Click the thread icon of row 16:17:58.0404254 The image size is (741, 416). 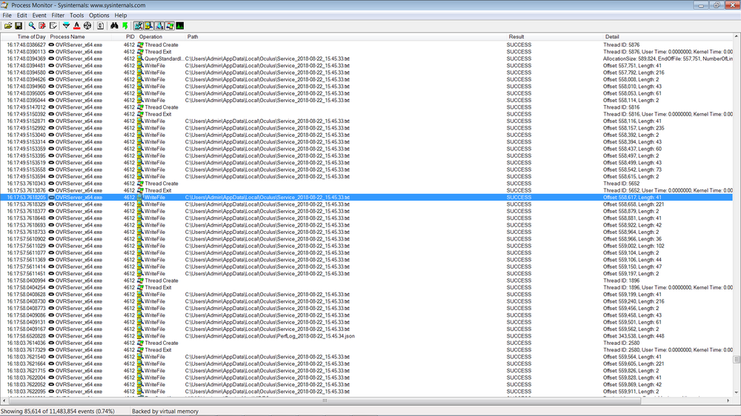tap(140, 287)
